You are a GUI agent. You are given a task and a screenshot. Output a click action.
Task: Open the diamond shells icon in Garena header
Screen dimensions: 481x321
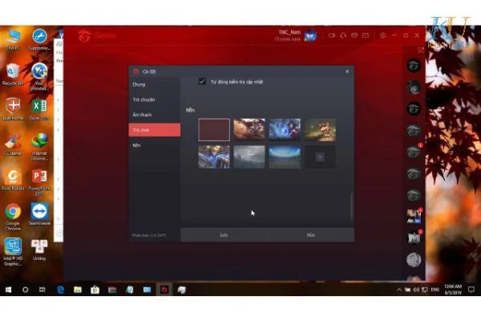pyautogui.click(x=354, y=35)
